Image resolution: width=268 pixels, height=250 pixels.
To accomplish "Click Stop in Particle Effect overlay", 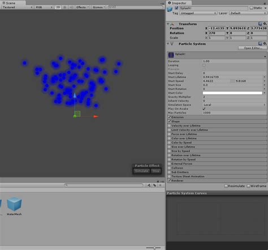I will tap(155, 171).
